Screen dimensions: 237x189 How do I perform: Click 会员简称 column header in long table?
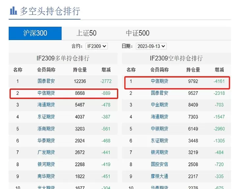click(x=46, y=70)
